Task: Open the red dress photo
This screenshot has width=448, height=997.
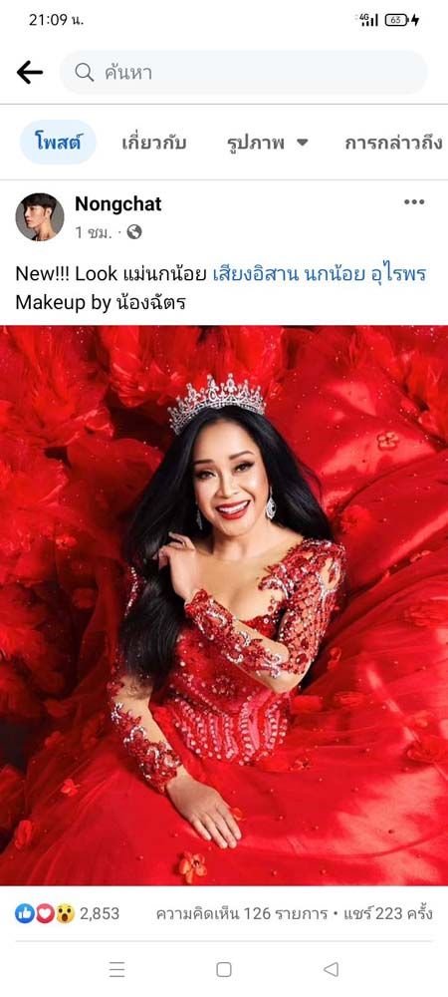Action: [224, 605]
